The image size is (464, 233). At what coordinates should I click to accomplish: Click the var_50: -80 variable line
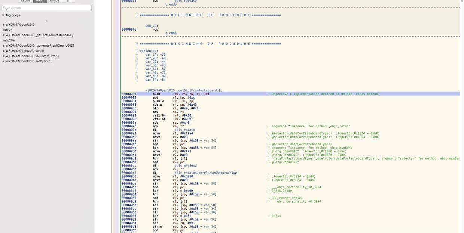pyautogui.click(x=151, y=76)
